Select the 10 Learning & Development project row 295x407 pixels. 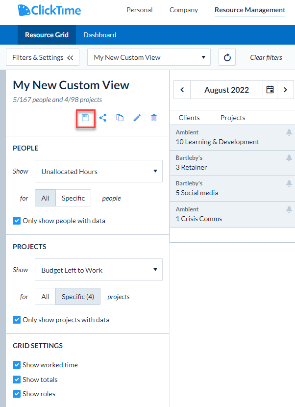pyautogui.click(x=232, y=138)
